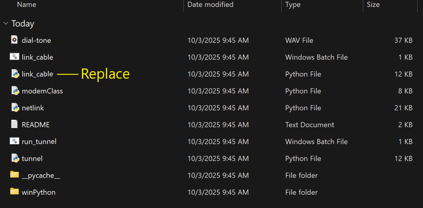Click the tunnel Python file icon

tap(14, 158)
